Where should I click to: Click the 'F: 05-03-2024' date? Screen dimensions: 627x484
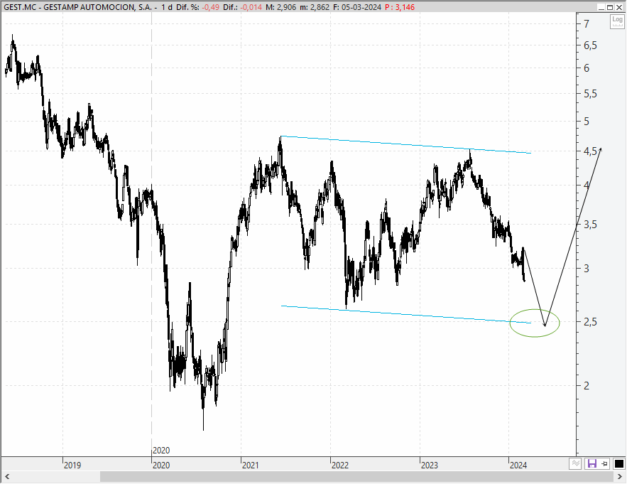point(356,7)
